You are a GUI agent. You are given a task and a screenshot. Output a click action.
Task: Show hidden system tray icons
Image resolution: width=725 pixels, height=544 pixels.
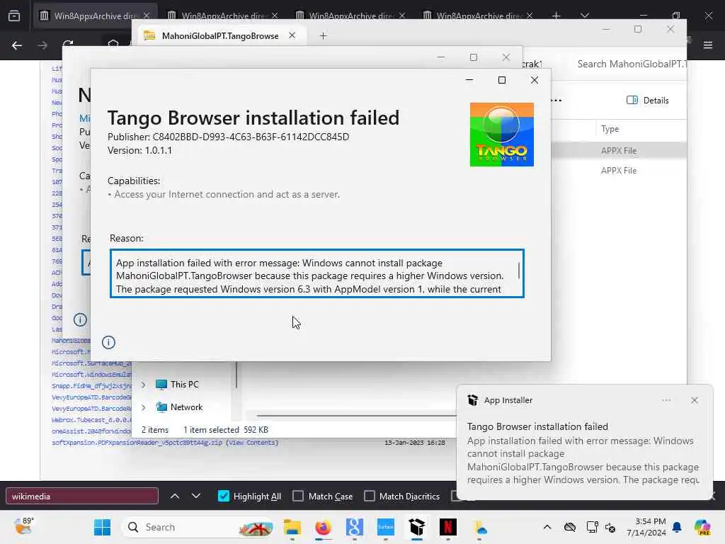(547, 527)
